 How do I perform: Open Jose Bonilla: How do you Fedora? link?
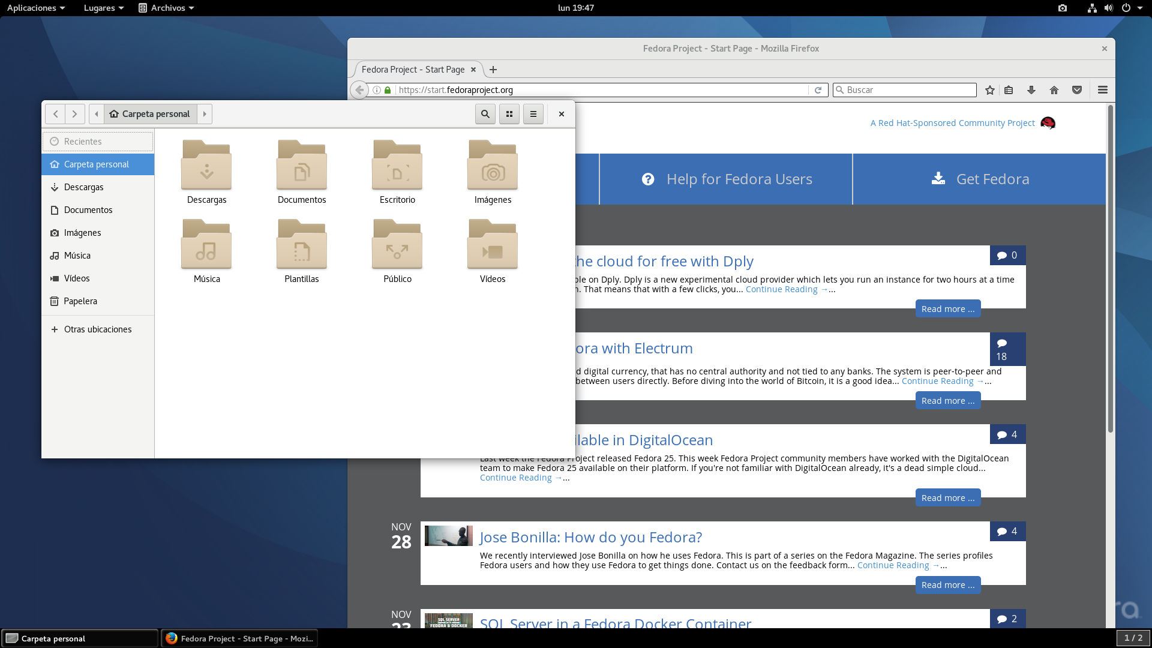click(590, 537)
